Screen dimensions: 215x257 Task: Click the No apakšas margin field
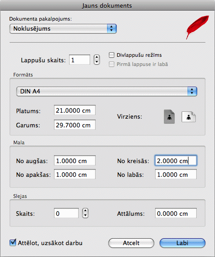[x=75, y=174]
